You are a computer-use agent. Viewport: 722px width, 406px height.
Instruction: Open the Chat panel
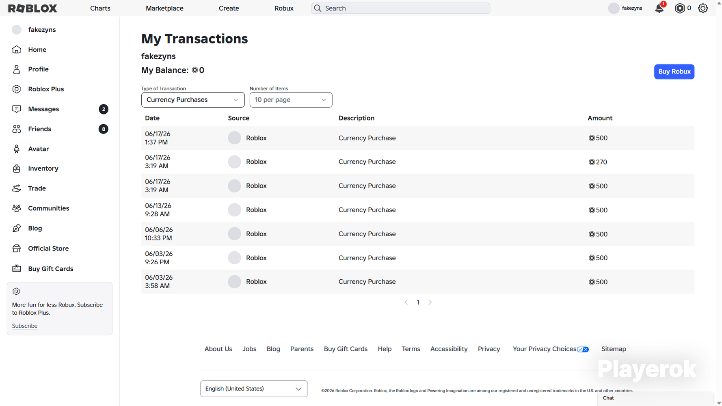pos(655,398)
